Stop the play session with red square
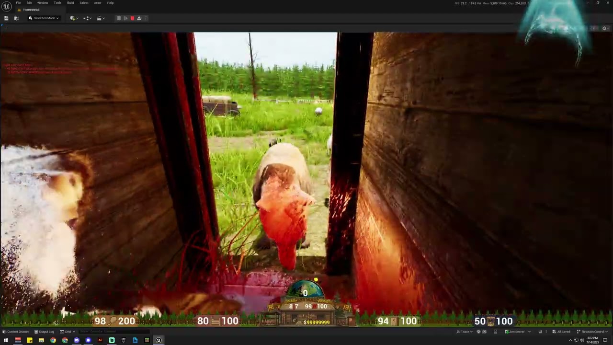This screenshot has width=613, height=345. (132, 18)
